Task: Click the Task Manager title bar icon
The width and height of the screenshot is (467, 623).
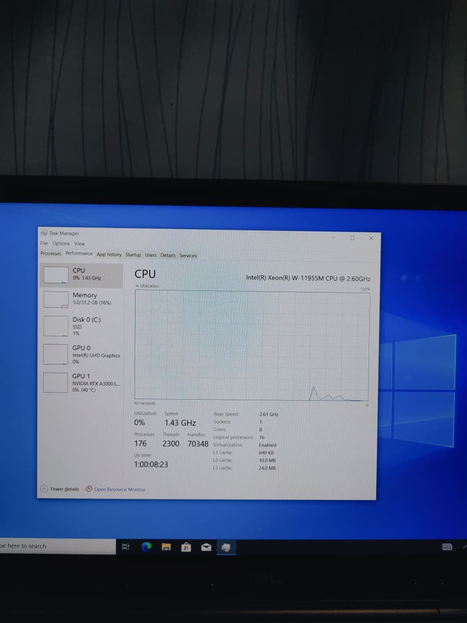Action: click(44, 233)
